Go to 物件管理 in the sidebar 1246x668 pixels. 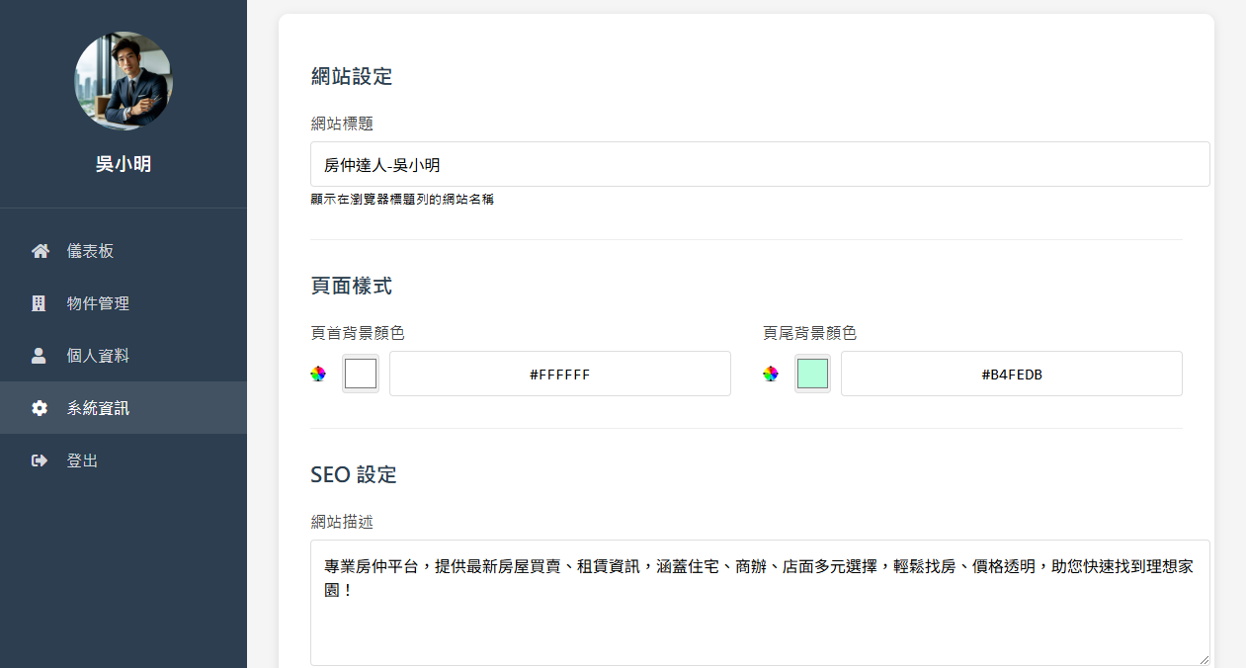pos(124,303)
